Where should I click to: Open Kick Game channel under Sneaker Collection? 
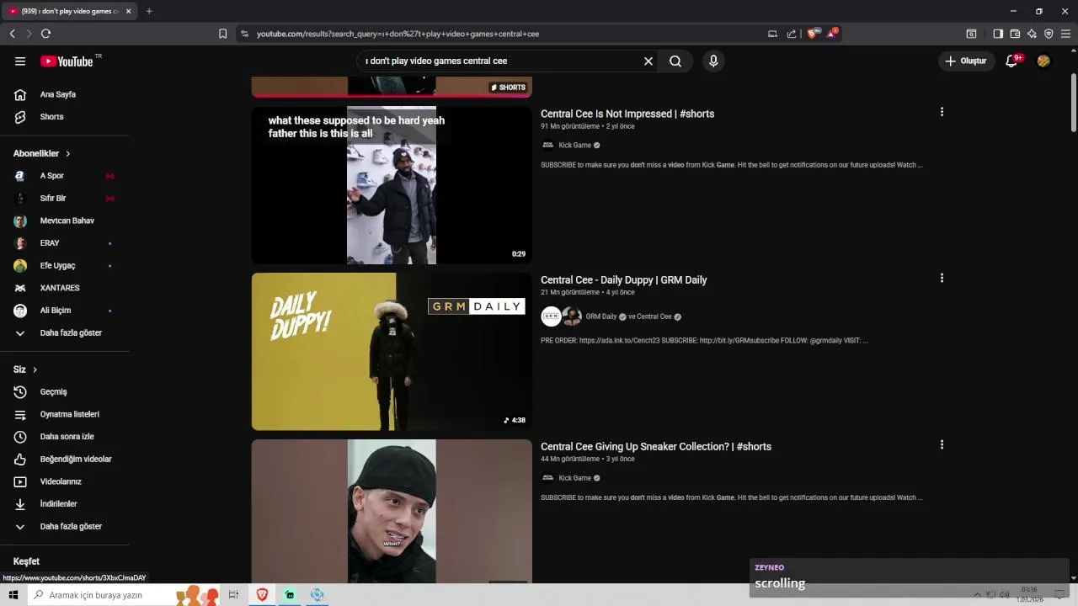575,478
